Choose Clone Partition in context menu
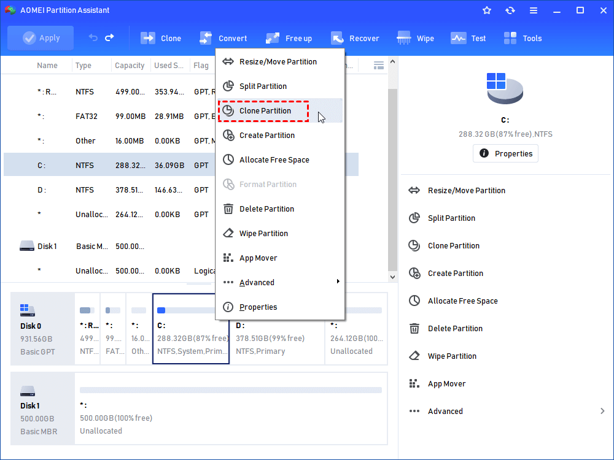Image resolution: width=614 pixels, height=460 pixels. tap(281, 110)
